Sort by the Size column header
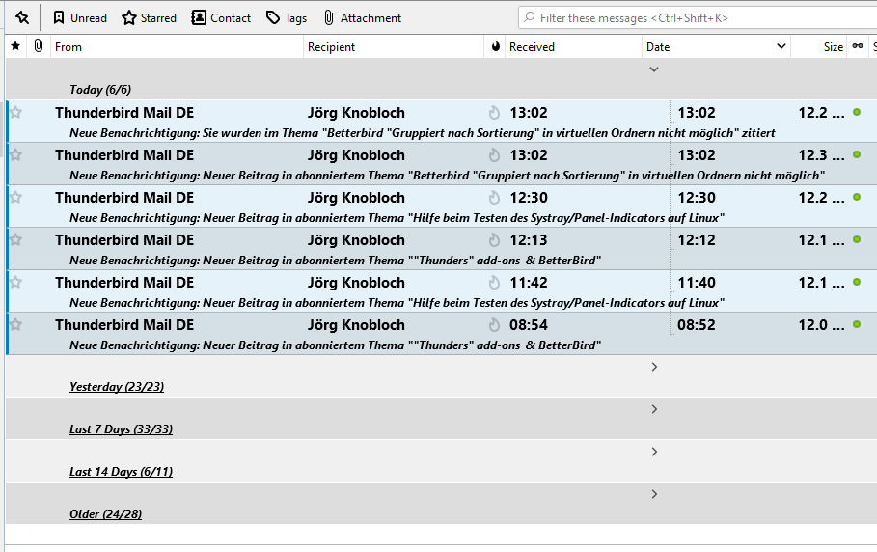Viewport: 877px width, 552px height. point(833,47)
